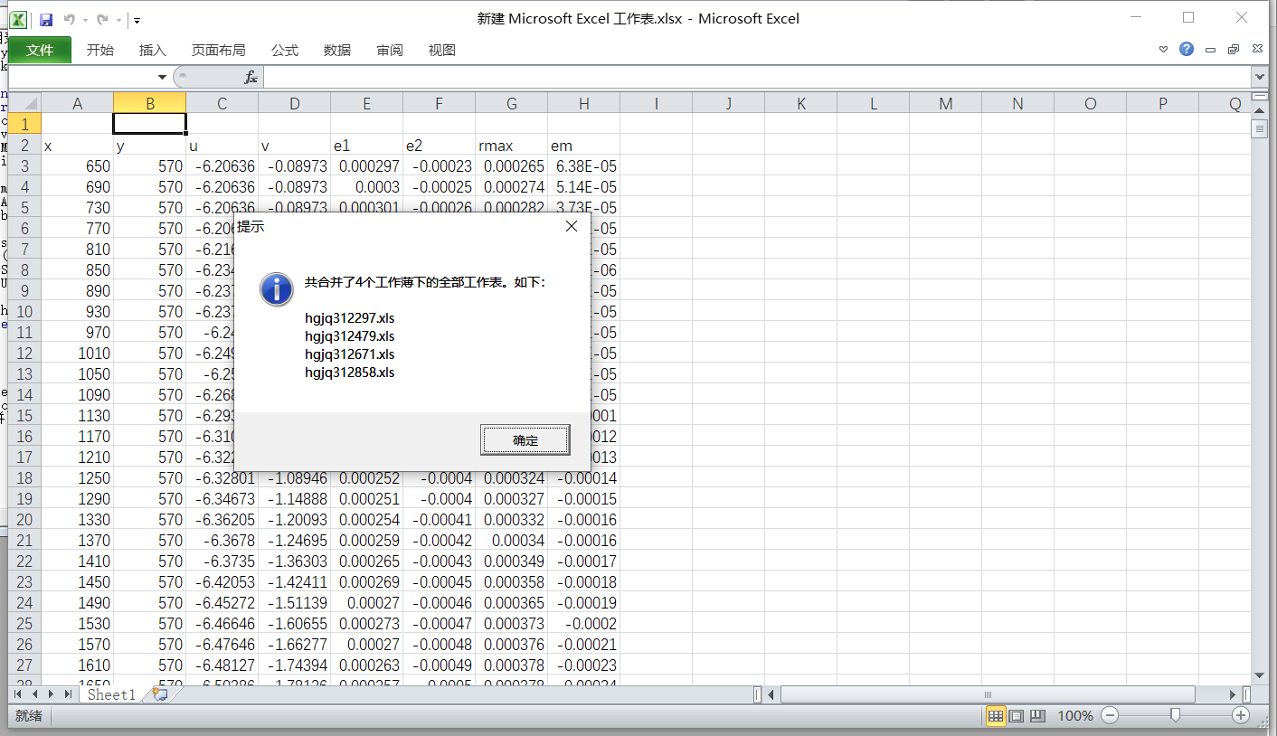Click the vertical scrollbar up arrow

tap(1259, 110)
